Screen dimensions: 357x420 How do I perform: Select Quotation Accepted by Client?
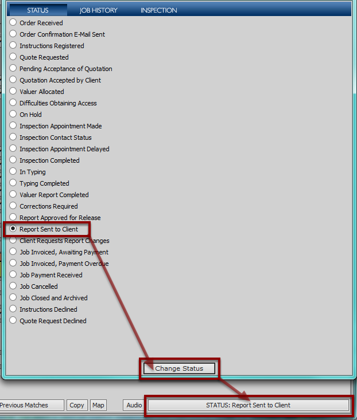click(13, 80)
